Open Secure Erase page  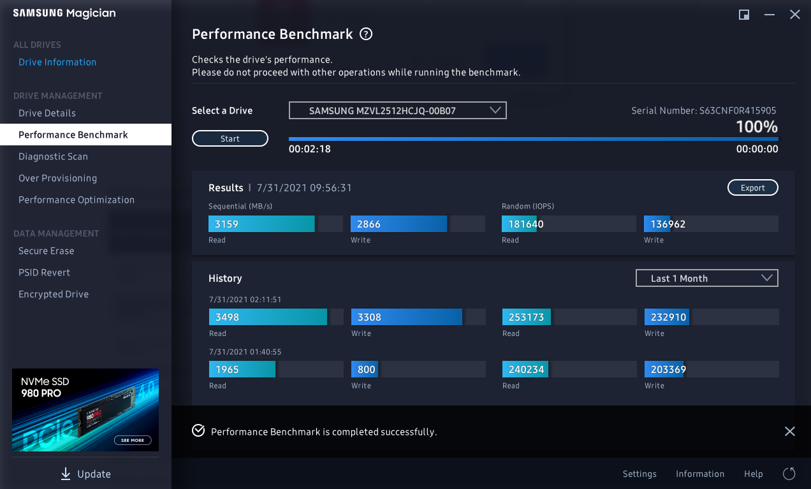coord(46,251)
